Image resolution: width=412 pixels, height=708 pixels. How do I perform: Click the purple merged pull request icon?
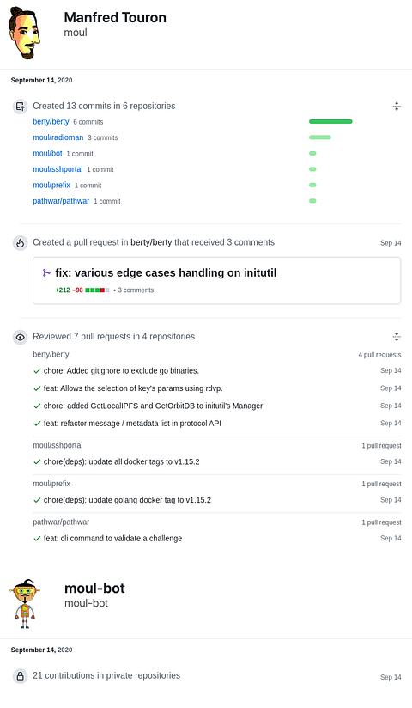click(x=46, y=272)
